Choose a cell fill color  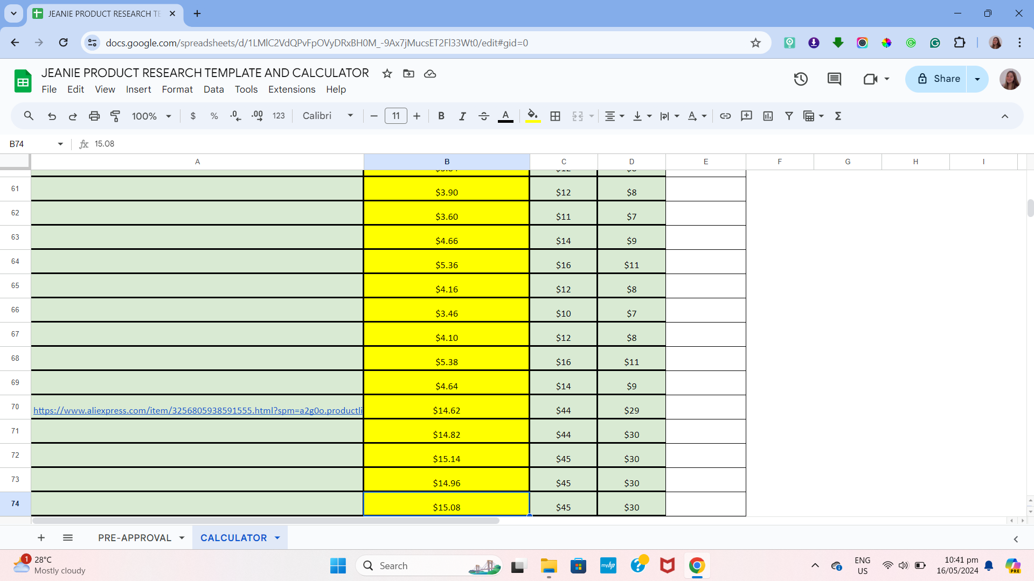[532, 116]
